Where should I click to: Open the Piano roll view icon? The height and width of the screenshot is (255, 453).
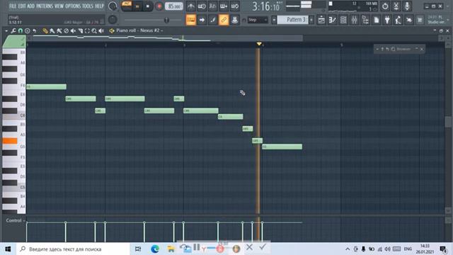332,20
